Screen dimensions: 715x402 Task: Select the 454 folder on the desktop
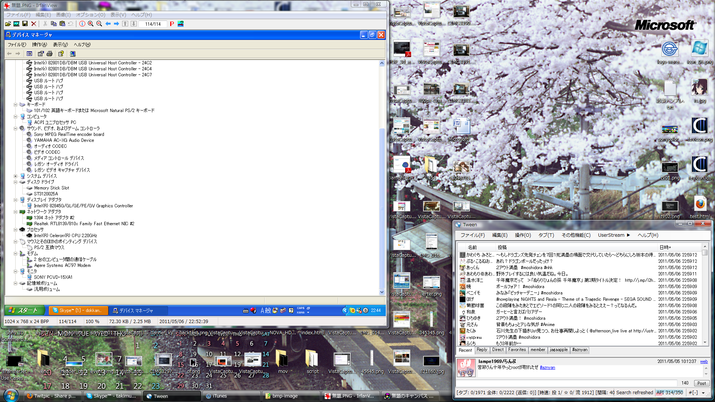coord(431,168)
